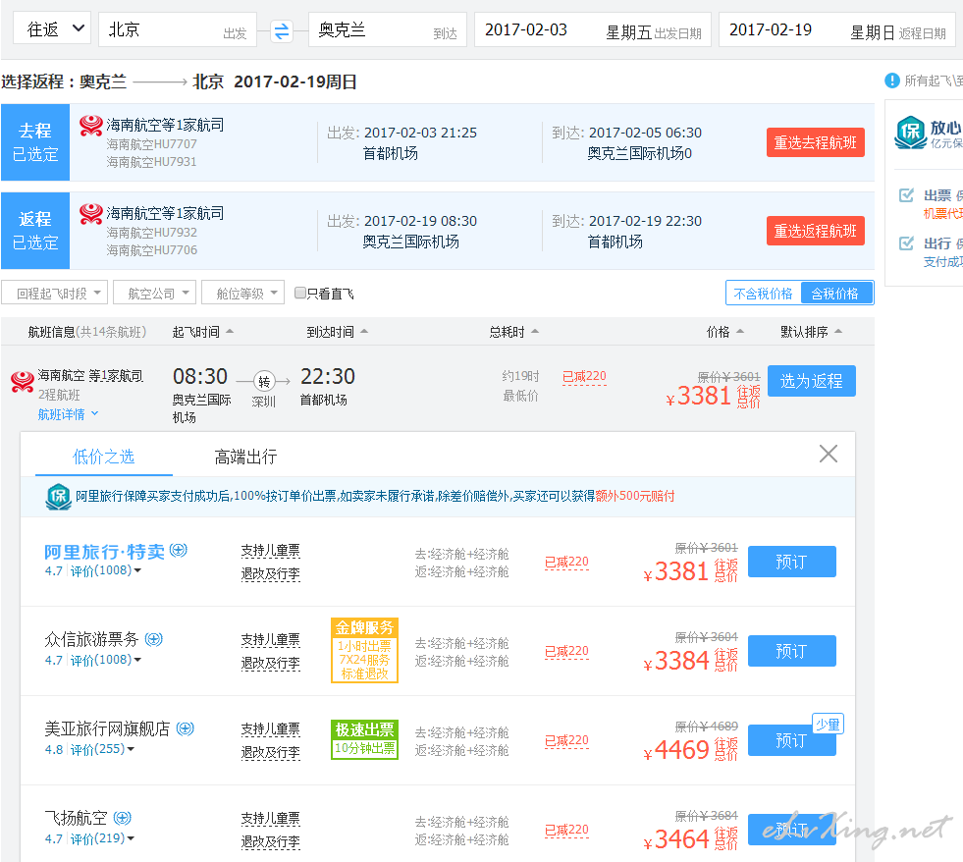Book 众信旅游票务 offer at ¥3384
Image resolution: width=963 pixels, height=862 pixels.
(x=791, y=651)
